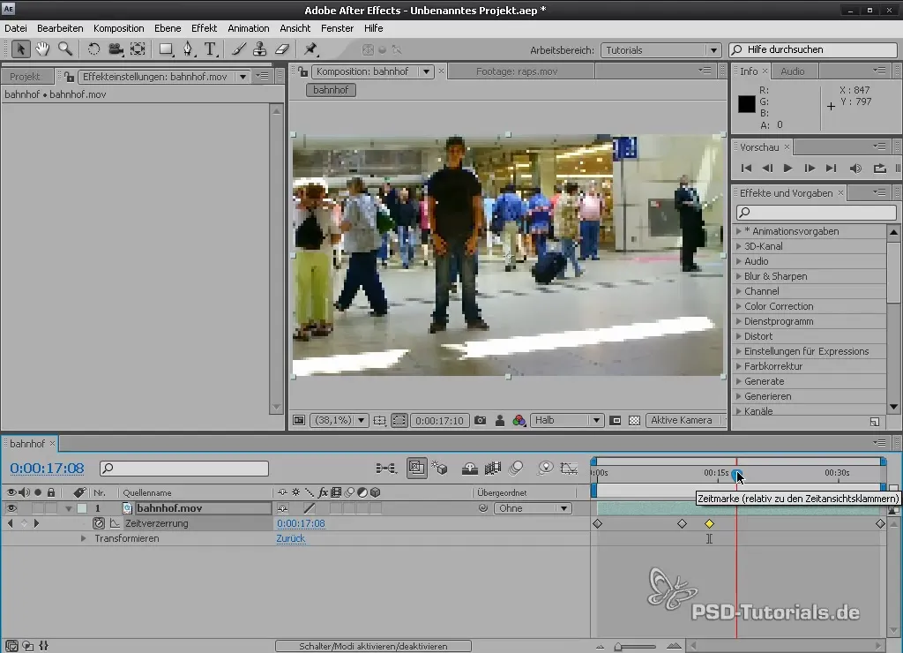Click the timeline zoom slider handle

pyautogui.click(x=618, y=647)
